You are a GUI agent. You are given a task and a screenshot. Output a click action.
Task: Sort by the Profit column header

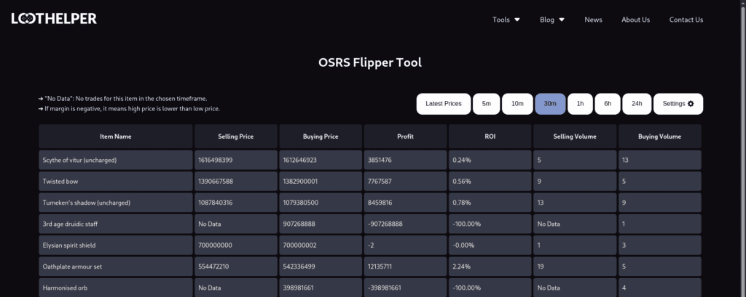(405, 137)
